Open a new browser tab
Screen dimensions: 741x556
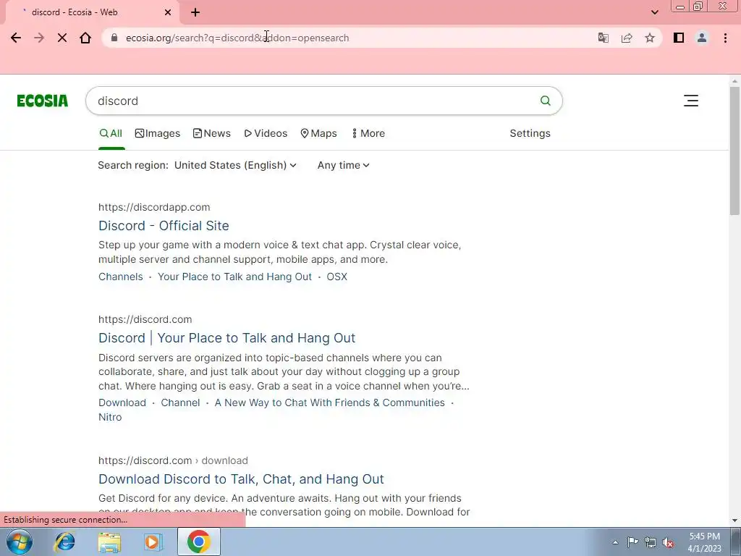click(195, 12)
